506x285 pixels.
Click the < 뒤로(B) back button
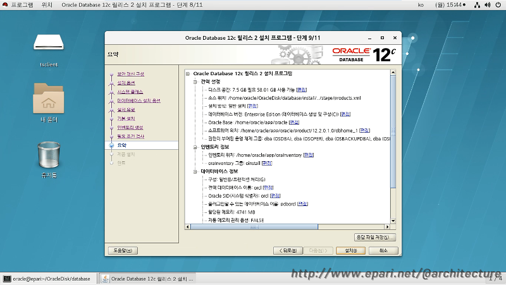(x=288, y=250)
